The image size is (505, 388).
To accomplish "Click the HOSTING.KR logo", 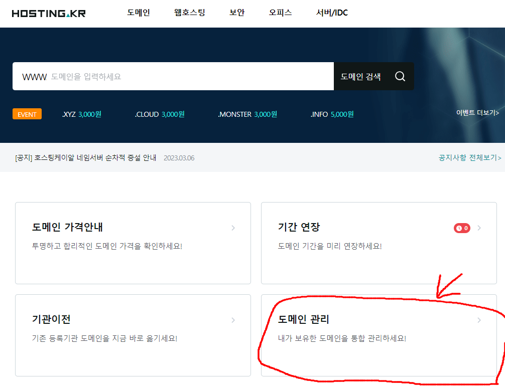I will [49, 14].
